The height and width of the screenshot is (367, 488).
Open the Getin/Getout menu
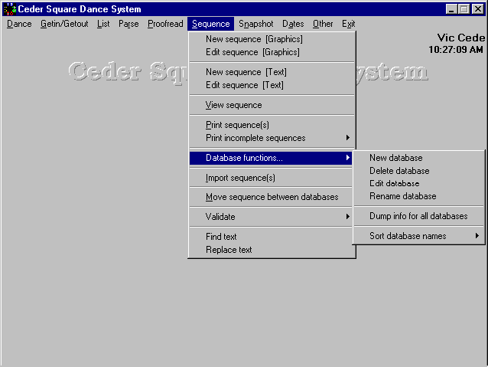click(64, 24)
